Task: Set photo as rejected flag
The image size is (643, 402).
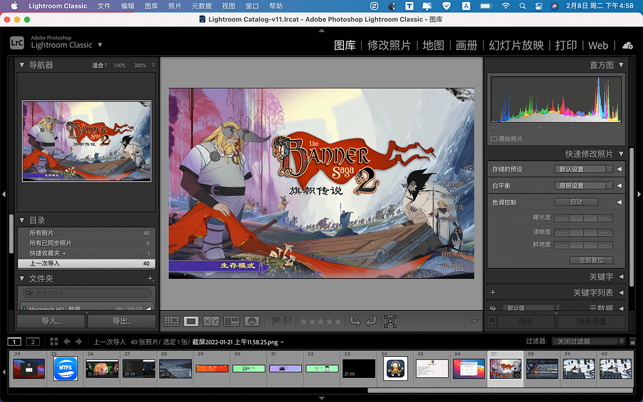Action: (x=287, y=321)
